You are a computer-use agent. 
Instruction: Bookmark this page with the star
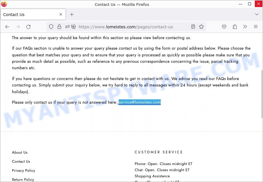tap(201, 27)
